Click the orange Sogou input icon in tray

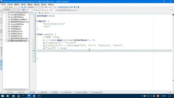pos(158,96)
